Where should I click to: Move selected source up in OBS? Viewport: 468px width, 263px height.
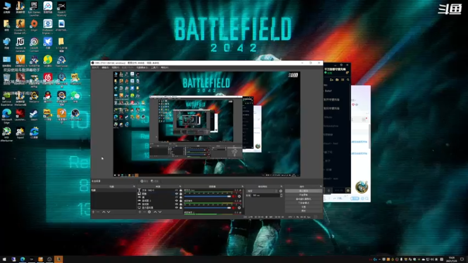[155, 212]
